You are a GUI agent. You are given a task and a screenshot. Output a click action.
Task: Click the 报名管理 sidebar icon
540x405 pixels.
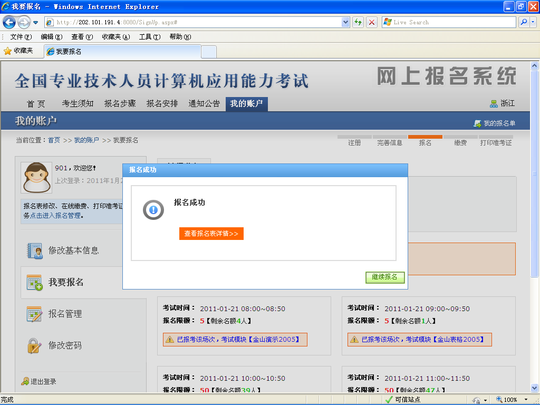pos(35,314)
